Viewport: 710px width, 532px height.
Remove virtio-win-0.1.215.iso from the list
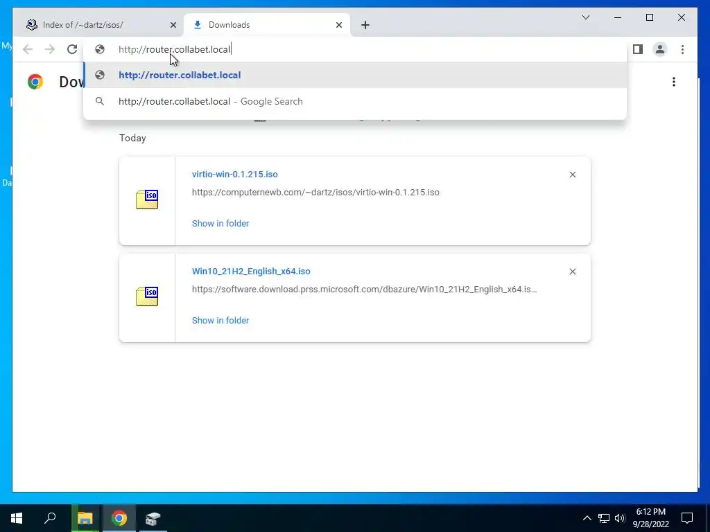572,175
